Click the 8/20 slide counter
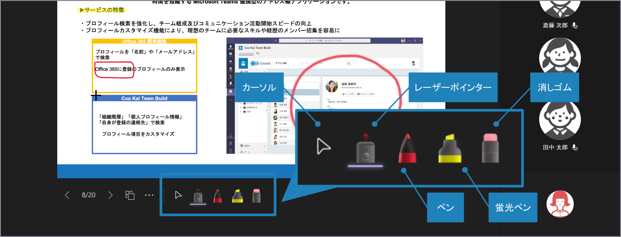Viewport: 621px width, 237px height. click(89, 195)
